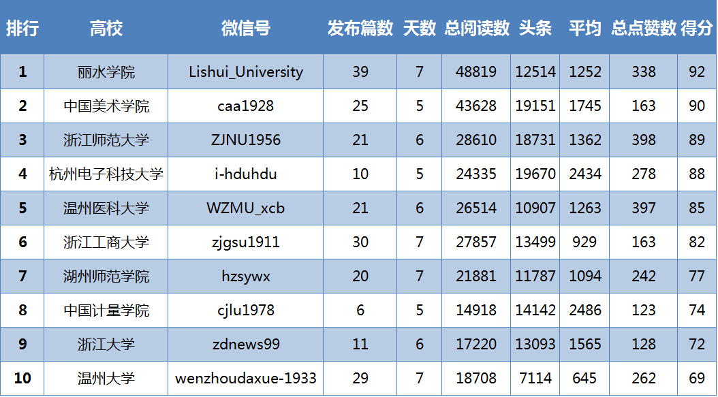Select the i-hduhdu cell
The height and width of the screenshot is (397, 718).
[x=246, y=174]
